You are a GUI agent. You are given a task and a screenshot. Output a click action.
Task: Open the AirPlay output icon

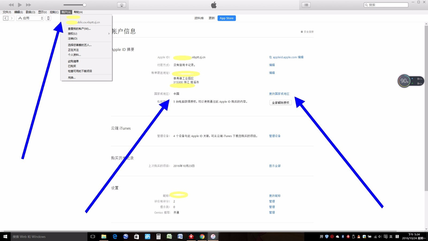[x=121, y=5]
